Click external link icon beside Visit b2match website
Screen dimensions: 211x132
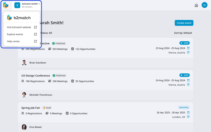(x=36, y=27)
